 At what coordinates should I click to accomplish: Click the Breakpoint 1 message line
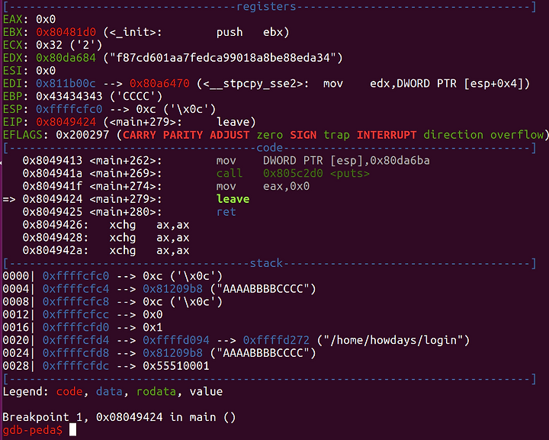119,417
